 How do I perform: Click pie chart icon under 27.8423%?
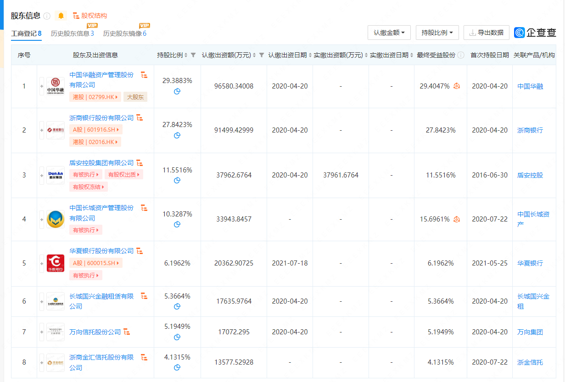coord(177,135)
